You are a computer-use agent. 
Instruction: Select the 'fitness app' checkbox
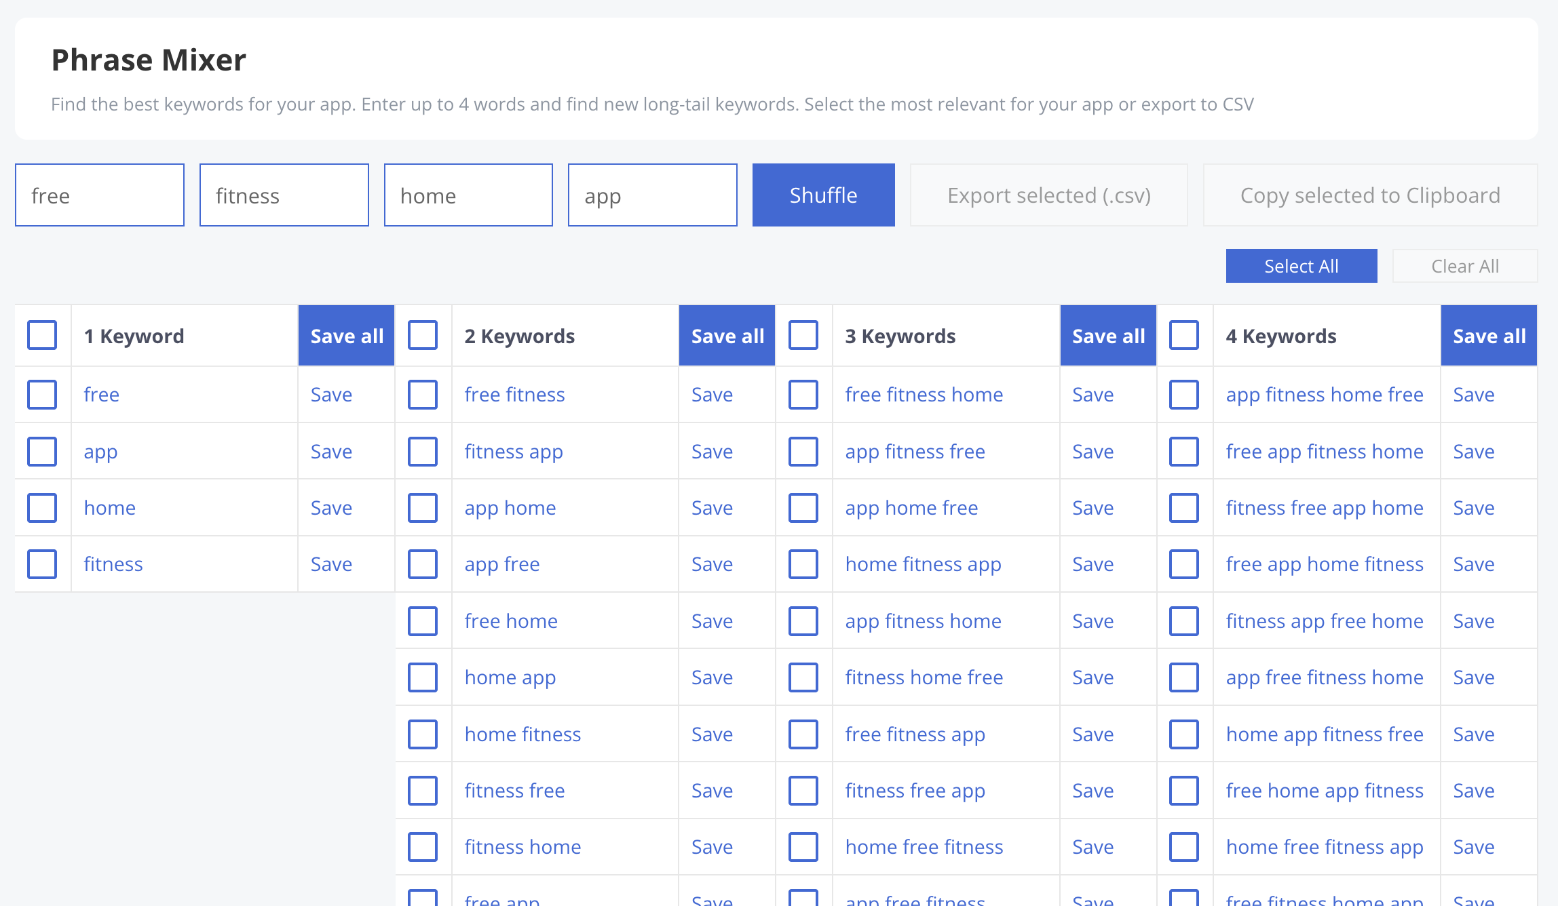click(423, 452)
